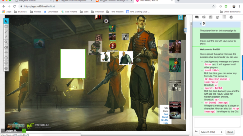Open the Jobs bookmark folder
The image size is (243, 136).
(x=84, y=12)
